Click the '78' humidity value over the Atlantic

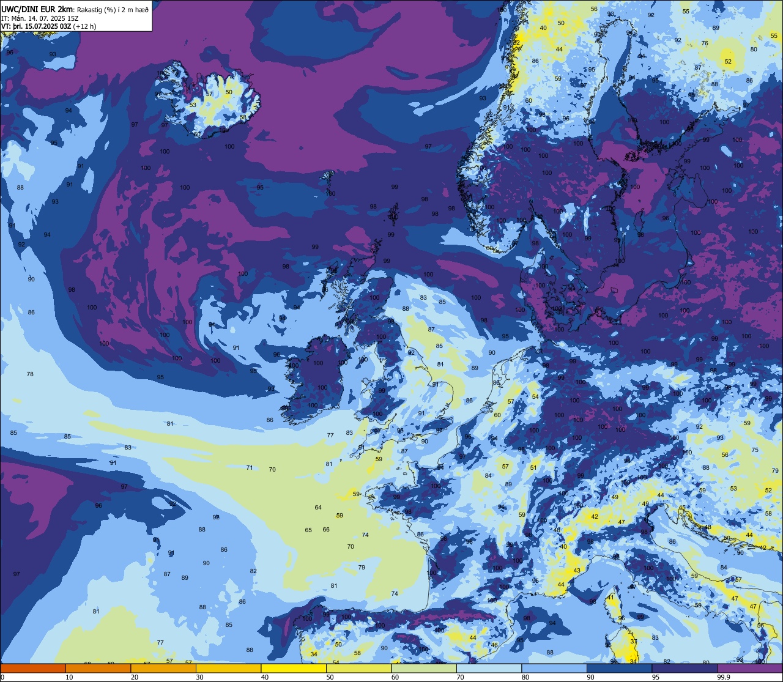(x=30, y=374)
